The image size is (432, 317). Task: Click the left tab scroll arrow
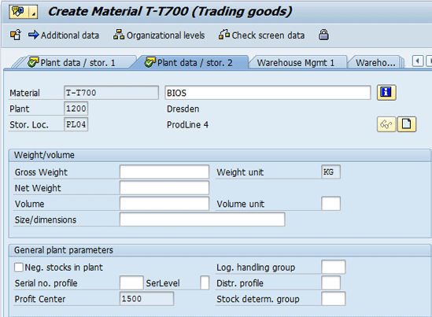point(418,61)
